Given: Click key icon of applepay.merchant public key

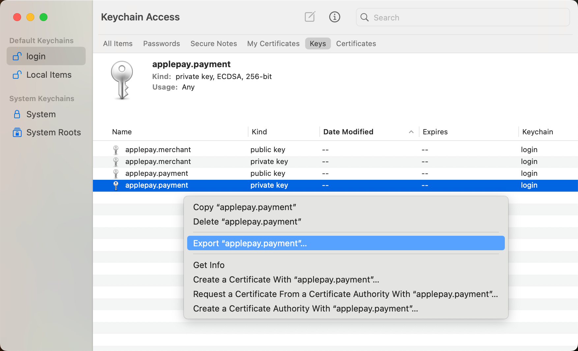Looking at the screenshot, I should (x=116, y=150).
